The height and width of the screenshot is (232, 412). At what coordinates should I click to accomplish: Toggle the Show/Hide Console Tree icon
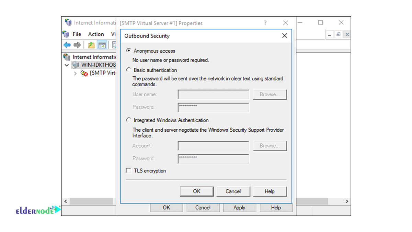[x=102, y=45]
